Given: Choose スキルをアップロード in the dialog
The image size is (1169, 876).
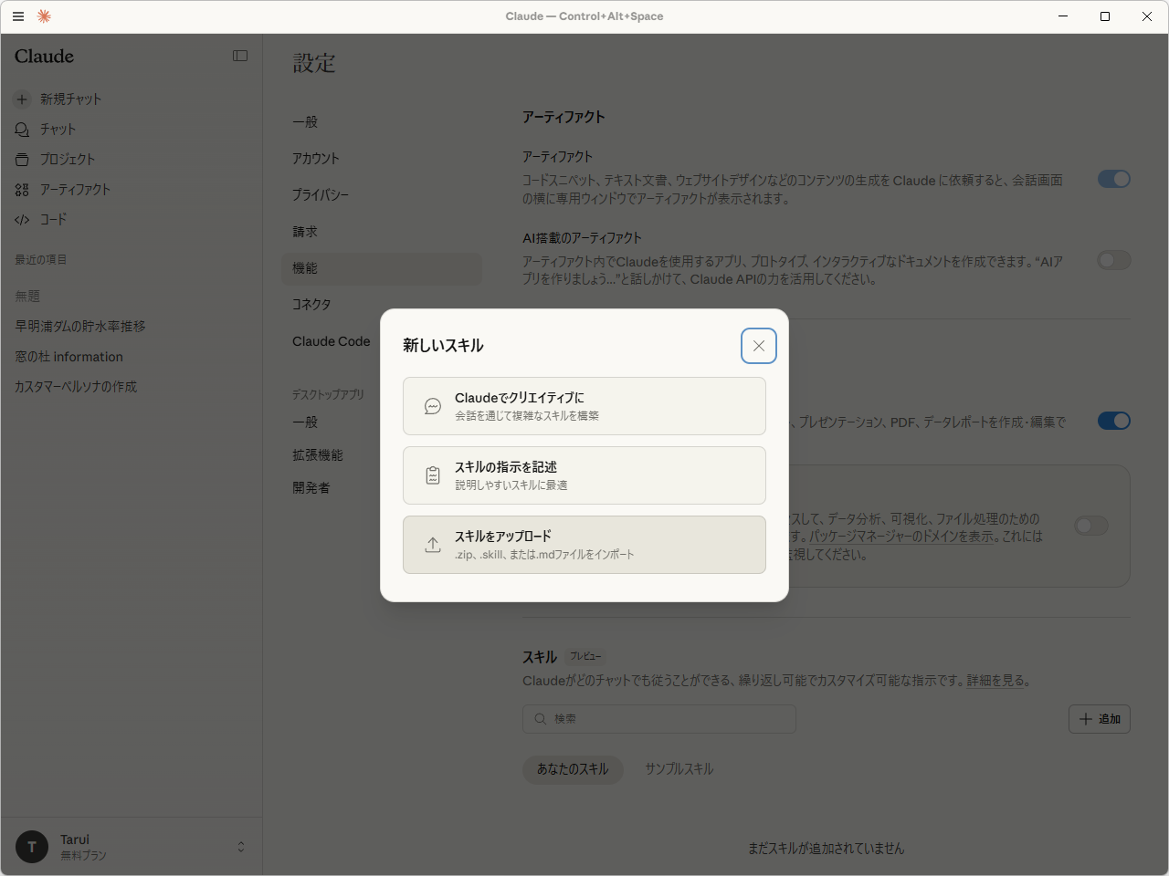Looking at the screenshot, I should click(x=584, y=545).
